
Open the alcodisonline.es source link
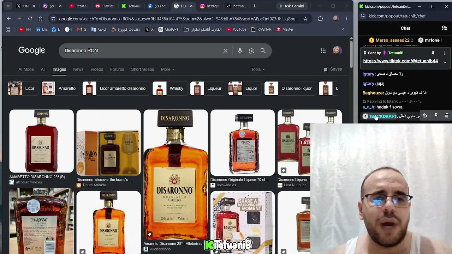pos(29,182)
